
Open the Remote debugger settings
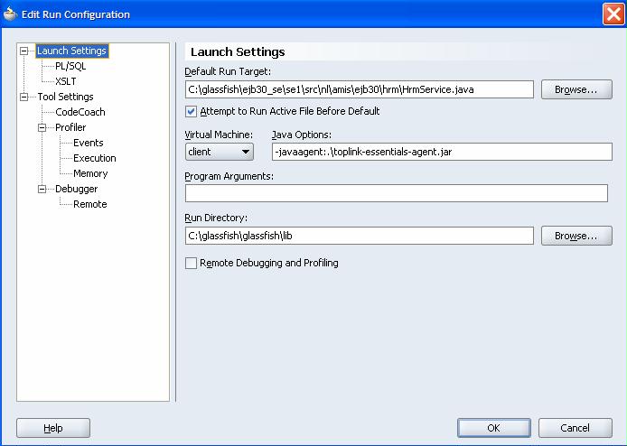click(x=90, y=204)
